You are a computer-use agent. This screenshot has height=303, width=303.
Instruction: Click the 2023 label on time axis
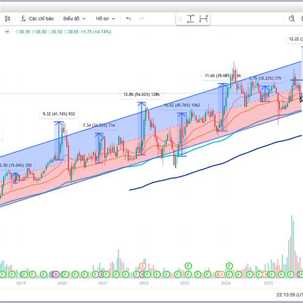(185, 283)
